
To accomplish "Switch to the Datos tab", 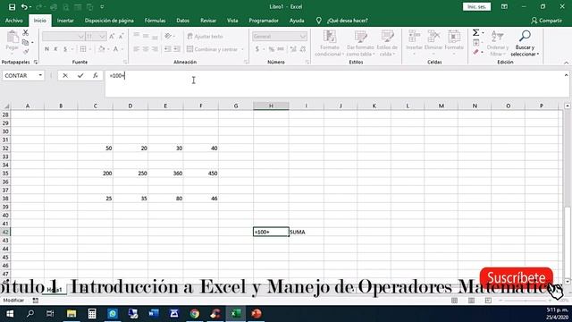I will coord(182,21).
